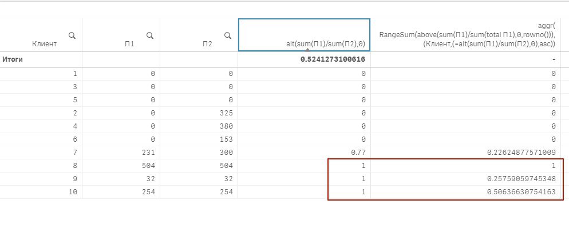Click cumulative value 0.50636630754163

click(521, 192)
